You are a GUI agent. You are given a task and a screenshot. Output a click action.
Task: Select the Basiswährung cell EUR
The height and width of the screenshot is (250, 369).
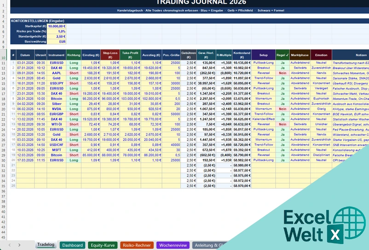pyautogui.click(x=57, y=41)
